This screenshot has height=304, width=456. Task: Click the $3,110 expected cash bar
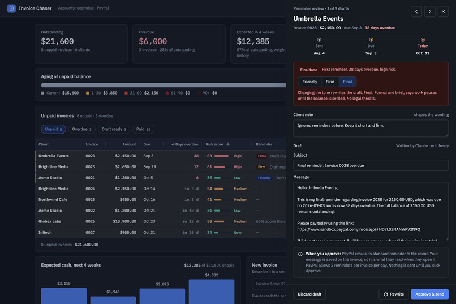click(64, 296)
